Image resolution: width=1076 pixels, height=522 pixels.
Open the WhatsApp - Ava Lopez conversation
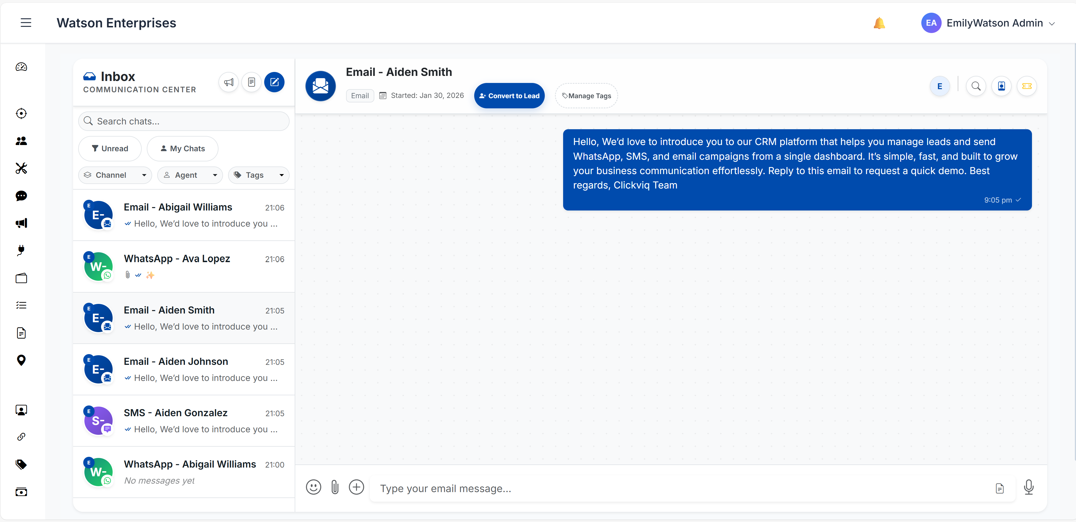point(184,266)
